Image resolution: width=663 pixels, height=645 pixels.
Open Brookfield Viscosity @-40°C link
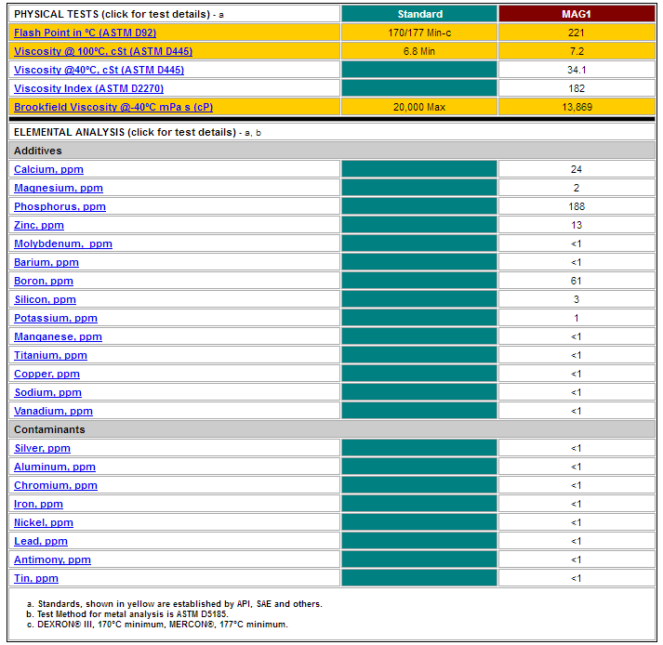pos(113,107)
